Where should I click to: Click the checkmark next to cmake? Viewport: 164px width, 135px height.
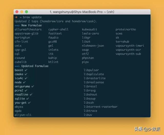pos(26,74)
